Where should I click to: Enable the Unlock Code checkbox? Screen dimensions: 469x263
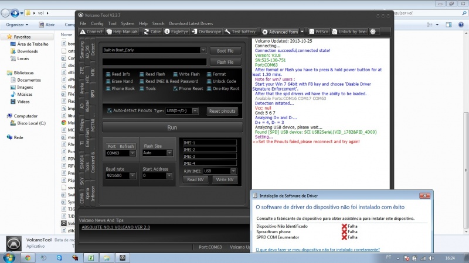(209, 81)
